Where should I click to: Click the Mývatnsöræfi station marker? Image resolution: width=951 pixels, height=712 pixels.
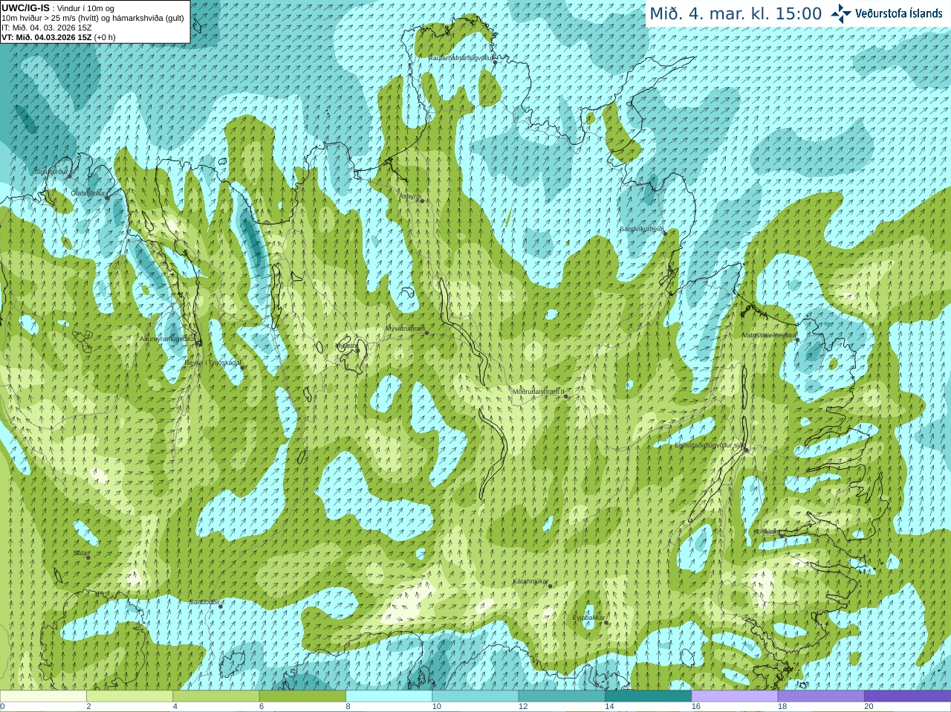(x=426, y=333)
